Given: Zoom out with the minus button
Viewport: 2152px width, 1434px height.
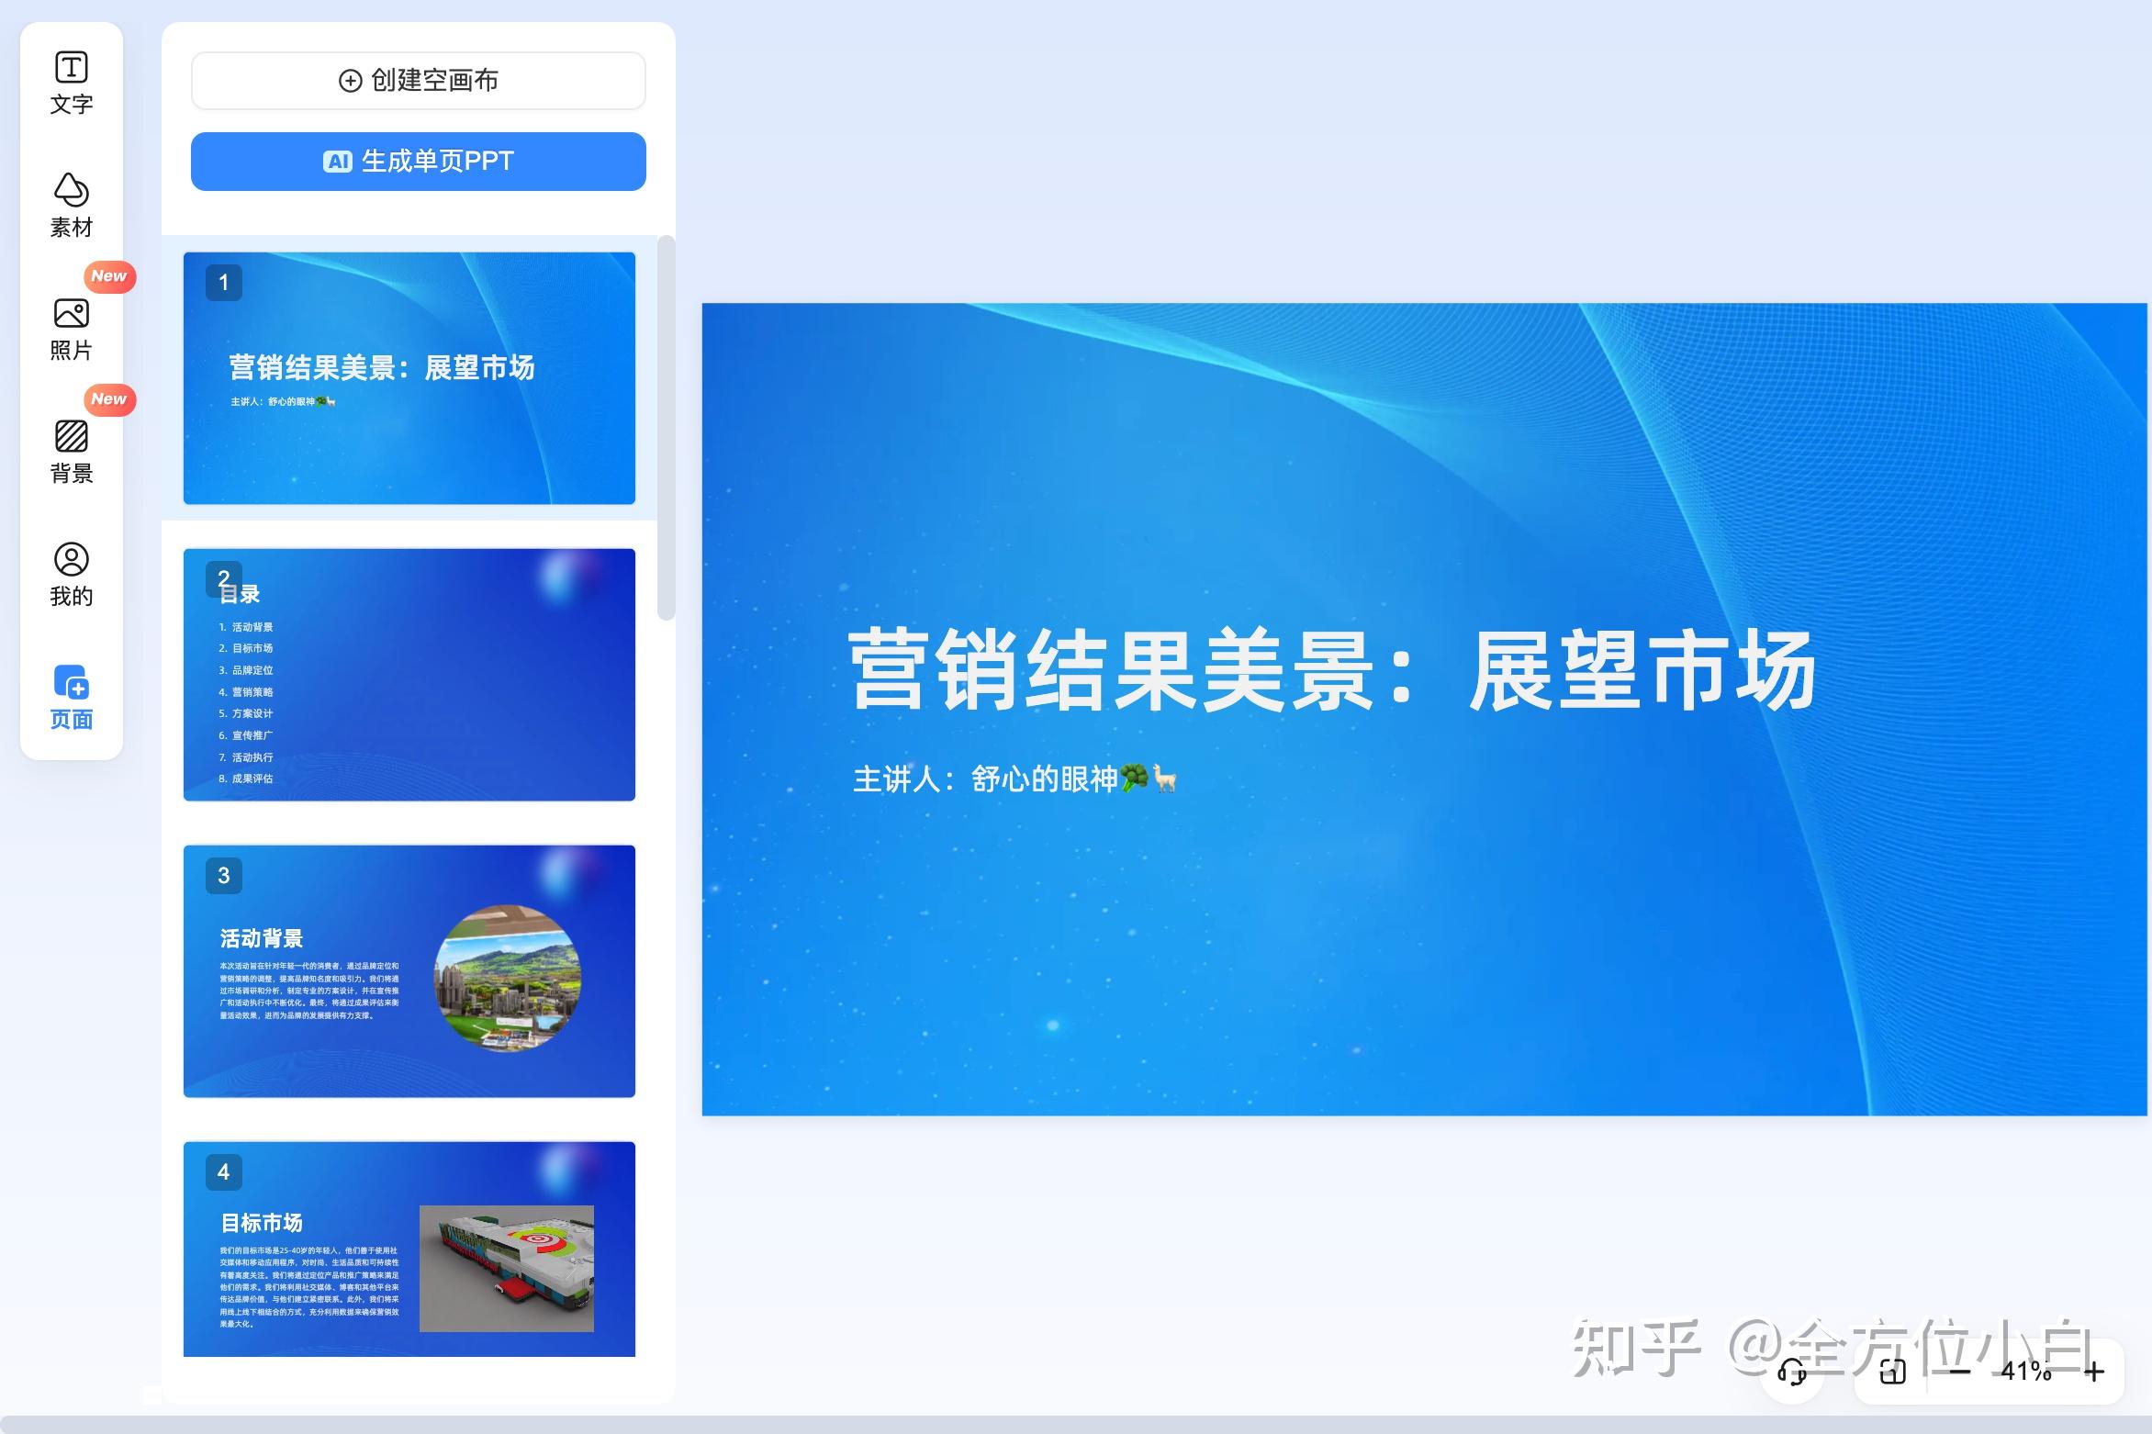Looking at the screenshot, I should point(1959,1372).
